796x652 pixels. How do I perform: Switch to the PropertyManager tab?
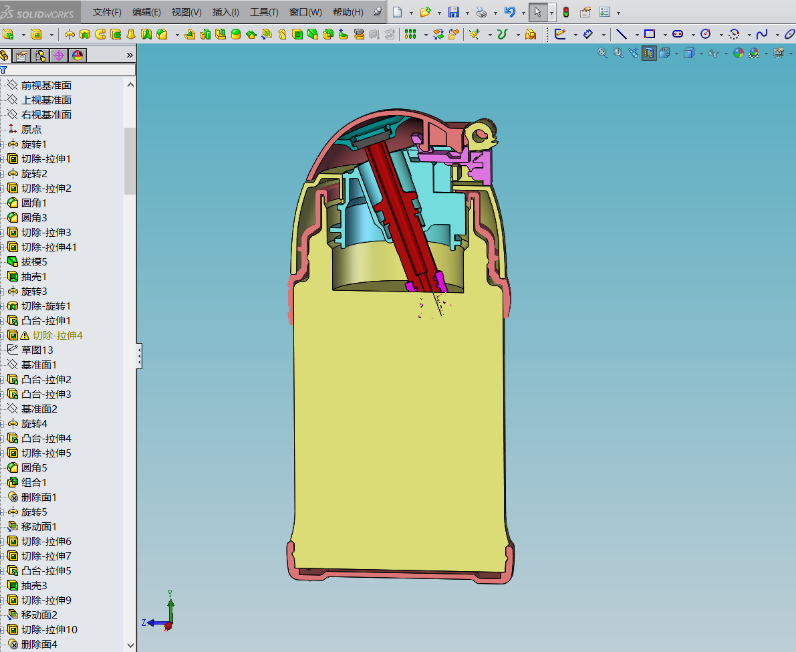click(21, 55)
